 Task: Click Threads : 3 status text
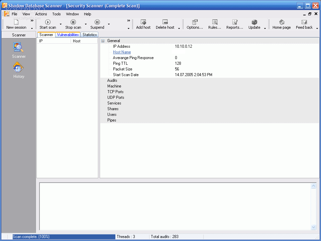pos(126,237)
